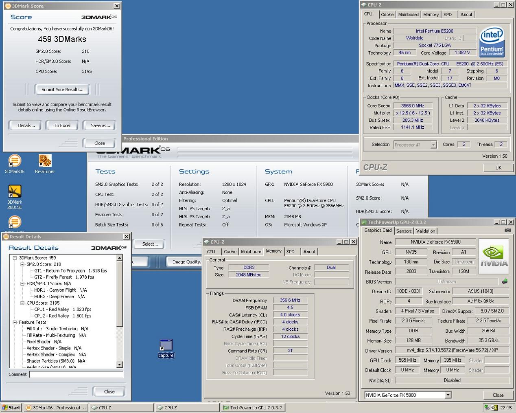Collapse the CPU Score 3195 node
Screen dimensions: 516x413
[22, 303]
